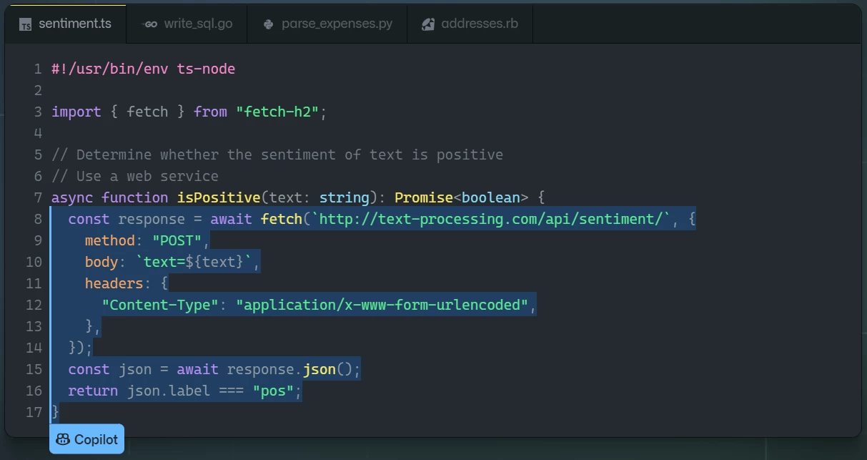Viewport: 867px width, 460px height.
Task: Click line number 8 in the gutter
Action: (38, 219)
